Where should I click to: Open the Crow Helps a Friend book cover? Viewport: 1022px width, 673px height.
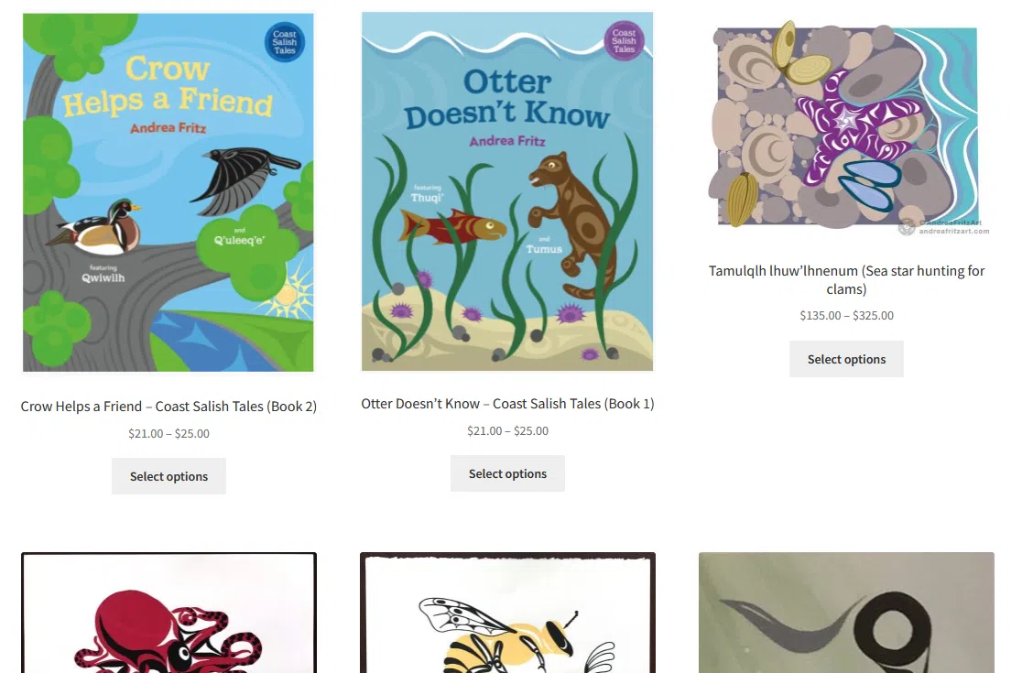(169, 192)
